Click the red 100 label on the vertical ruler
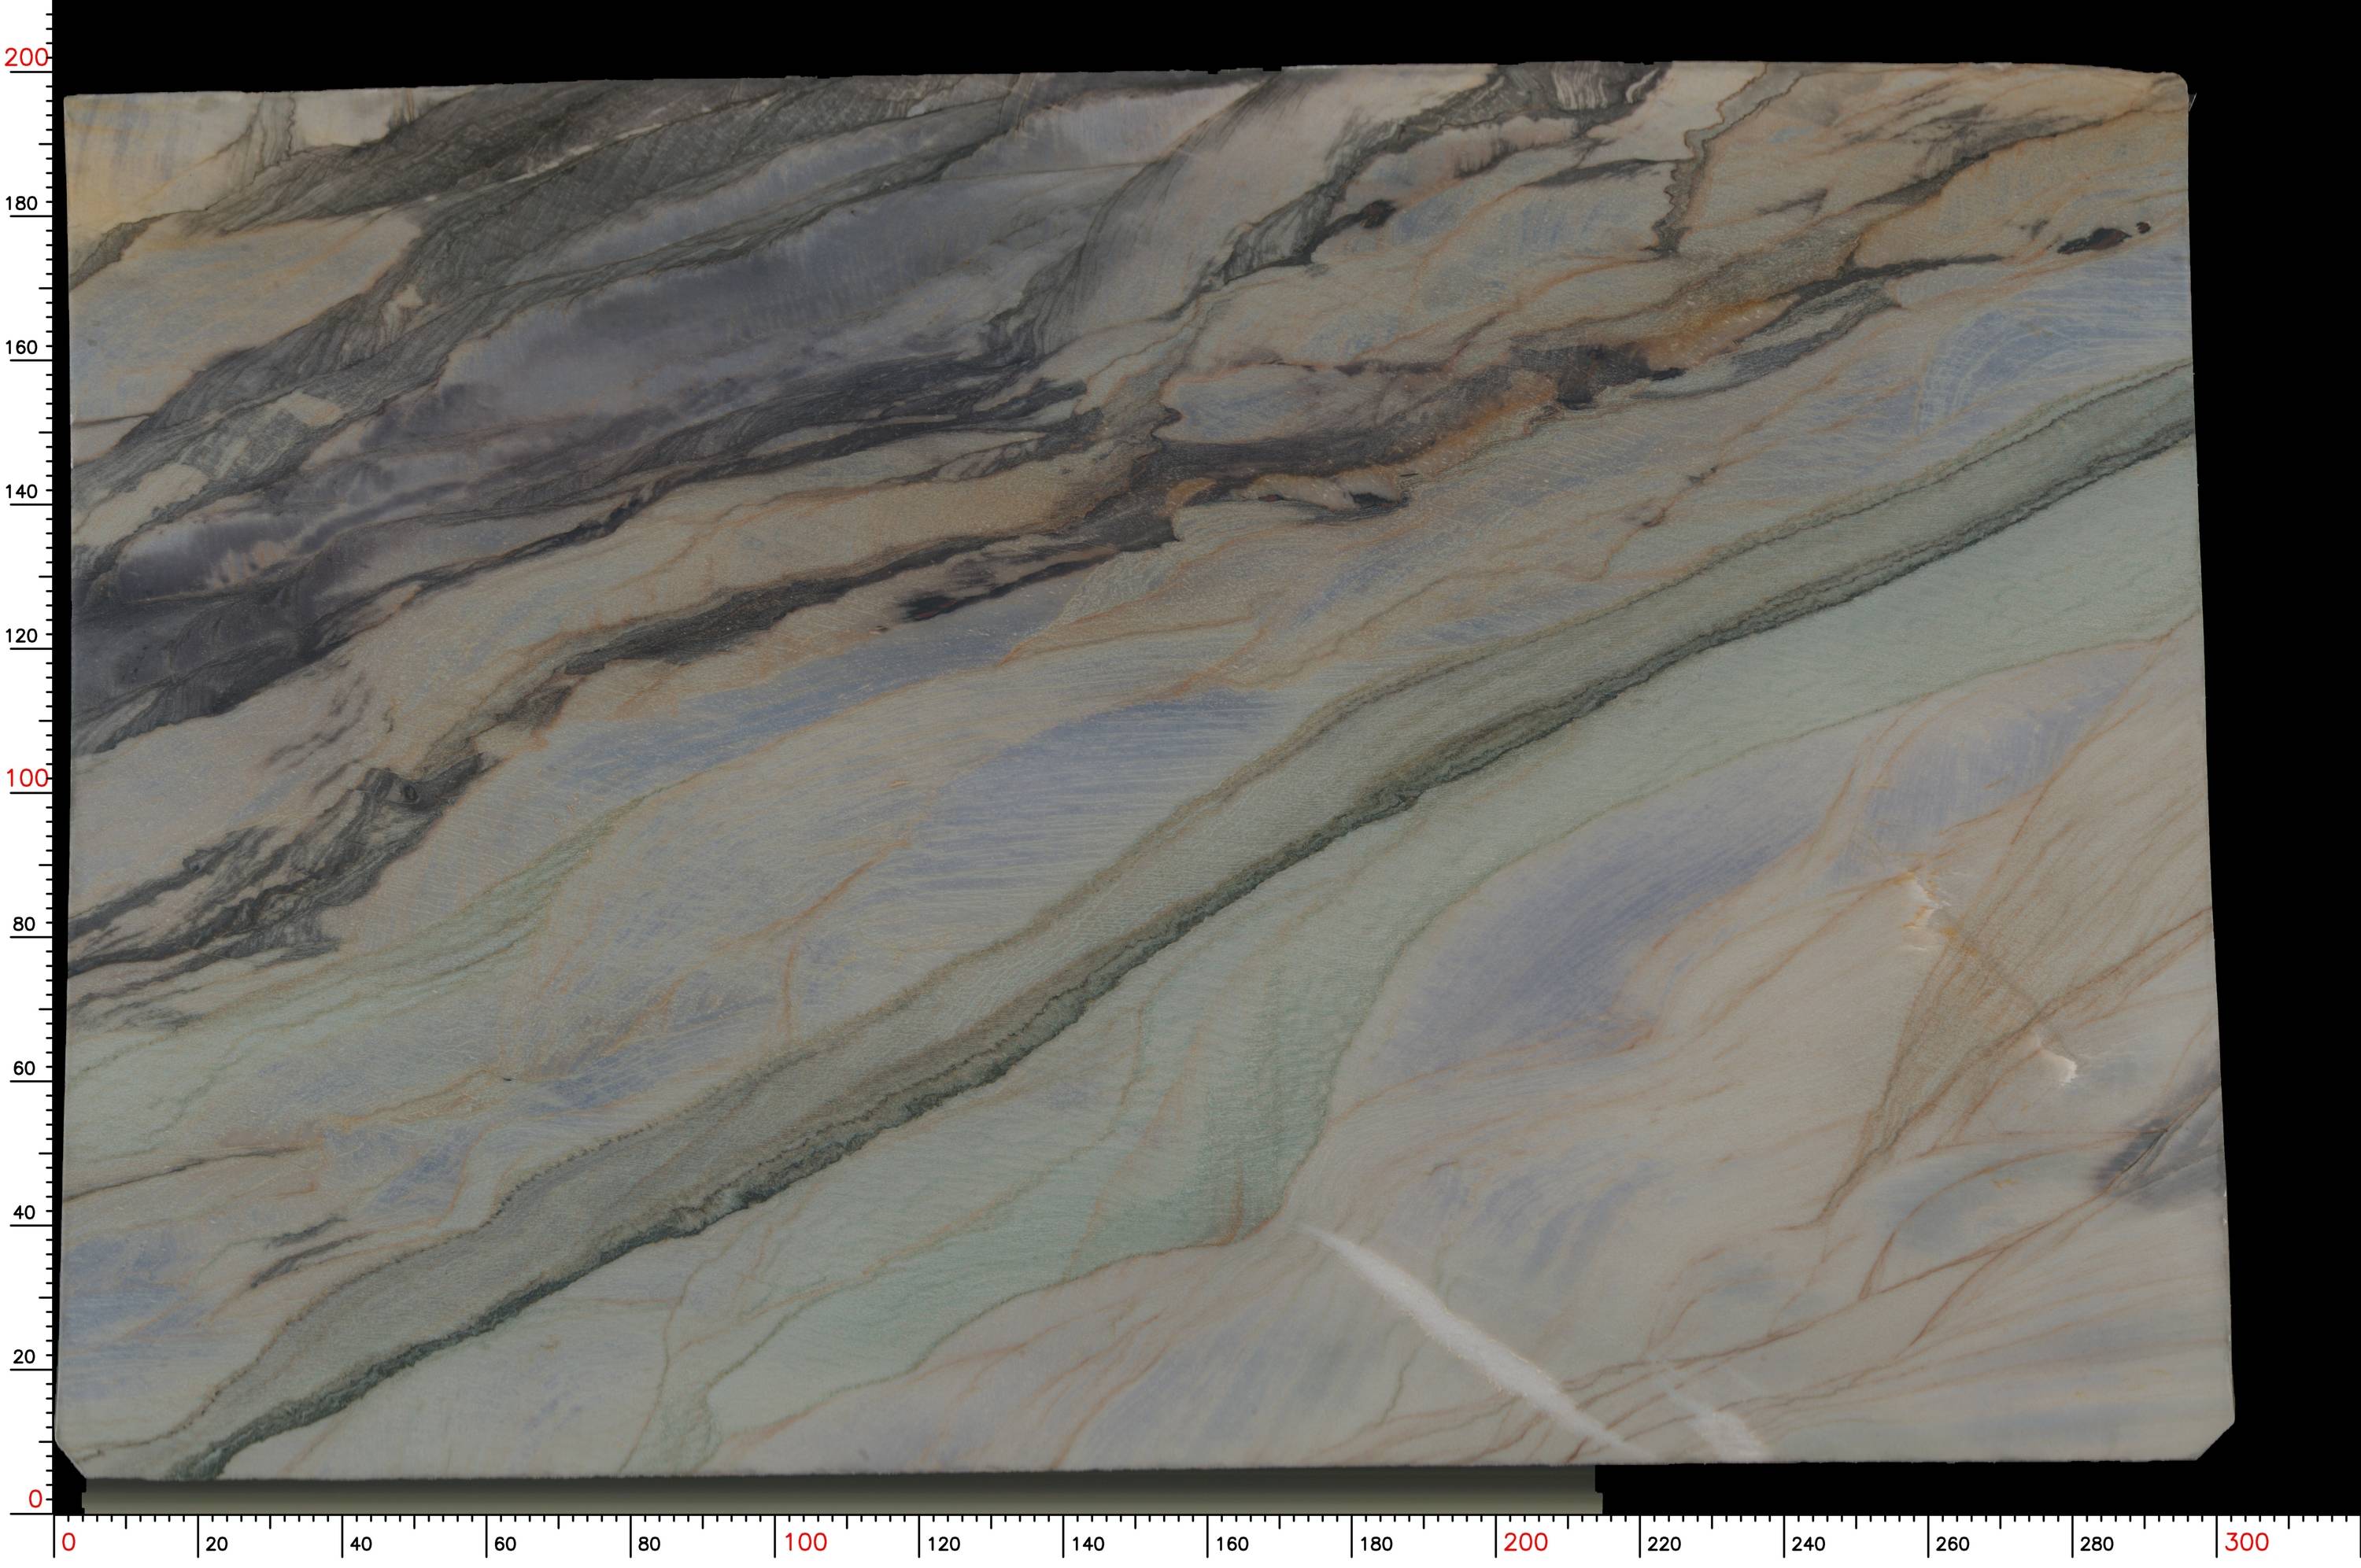2361x1568 pixels. pos(25,778)
